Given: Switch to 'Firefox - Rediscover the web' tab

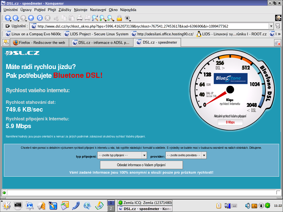Looking at the screenshot, I should [x=40, y=43].
